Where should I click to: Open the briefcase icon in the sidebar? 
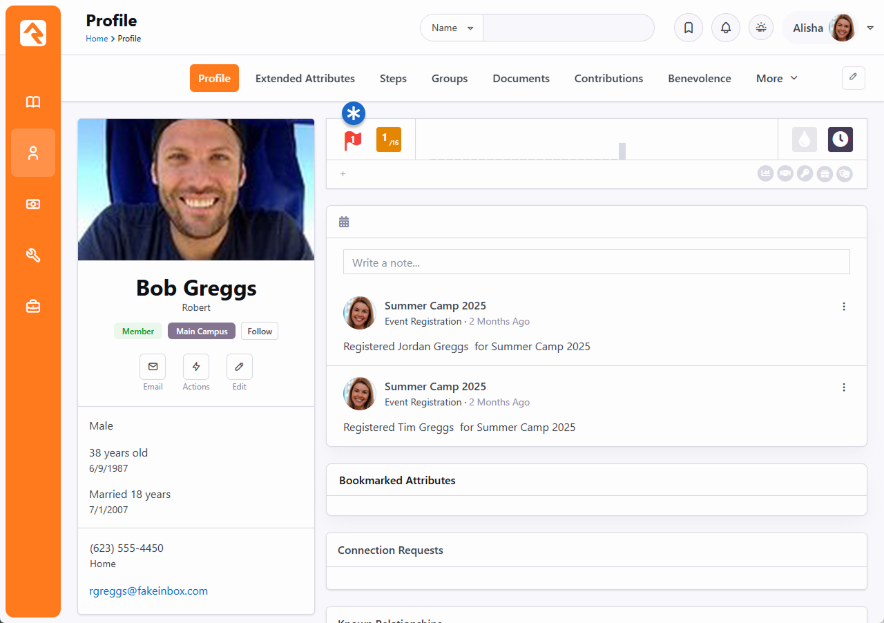tap(33, 306)
